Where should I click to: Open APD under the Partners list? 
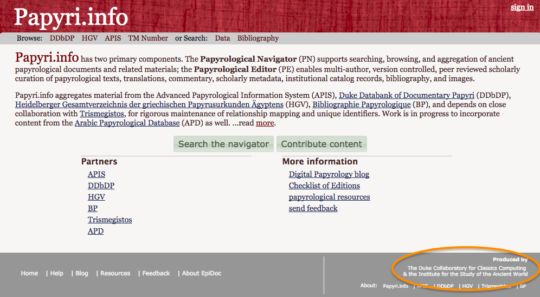(95, 231)
